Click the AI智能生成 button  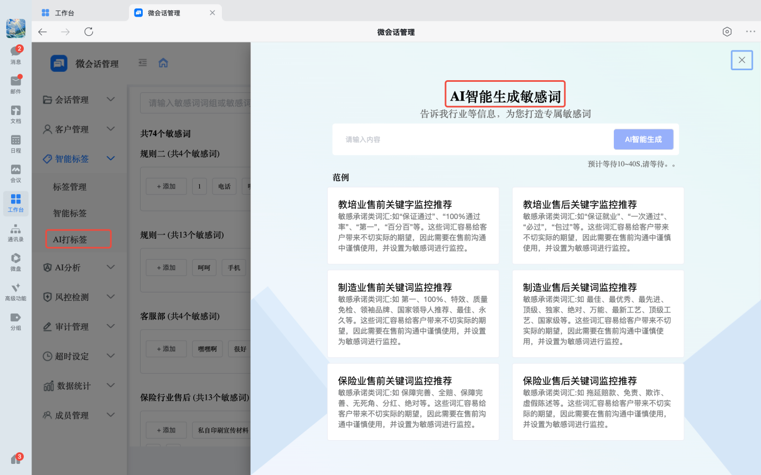click(643, 139)
